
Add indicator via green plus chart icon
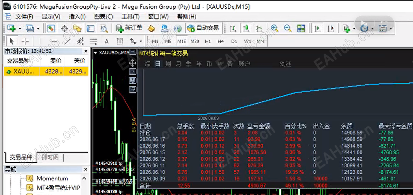coord(347,28)
